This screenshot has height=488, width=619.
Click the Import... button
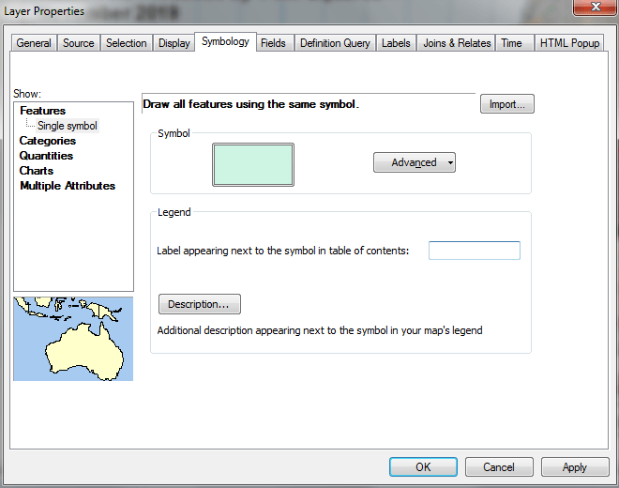507,104
